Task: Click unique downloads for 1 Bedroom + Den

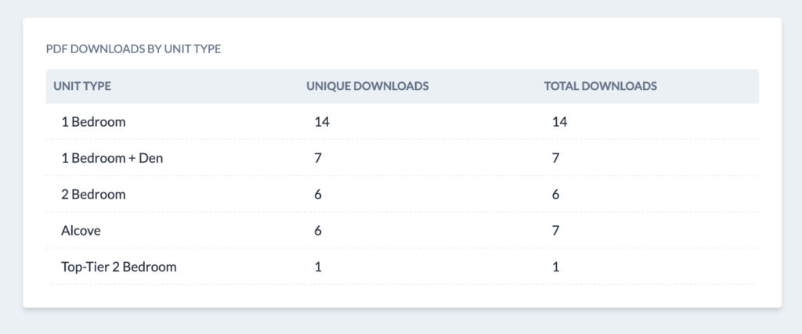Action: pyautogui.click(x=318, y=158)
